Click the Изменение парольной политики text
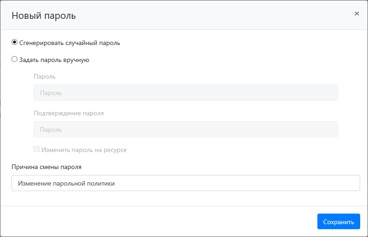368x237 pixels. click(x=66, y=183)
